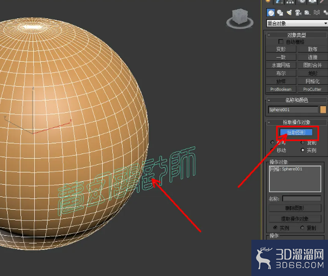Click the 图形合并 button

click(313, 65)
